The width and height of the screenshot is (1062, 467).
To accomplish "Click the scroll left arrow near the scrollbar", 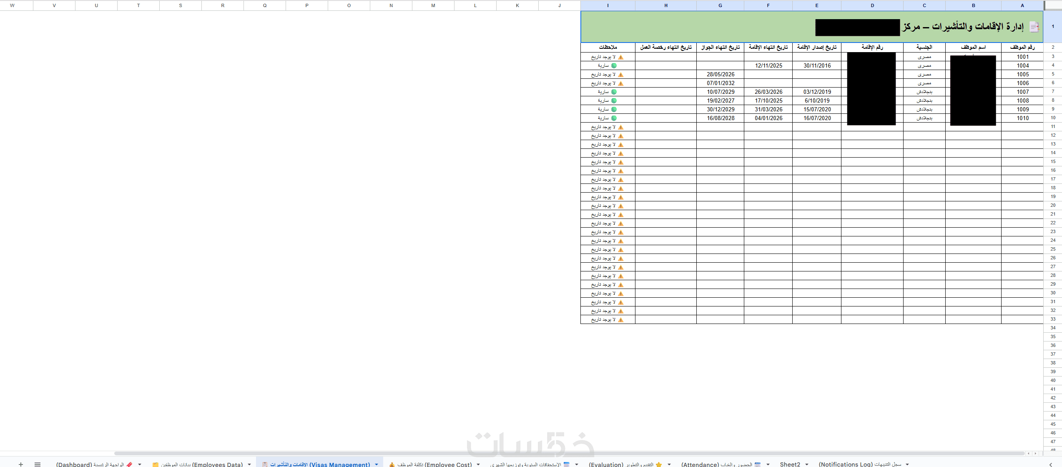I will pos(1029,453).
